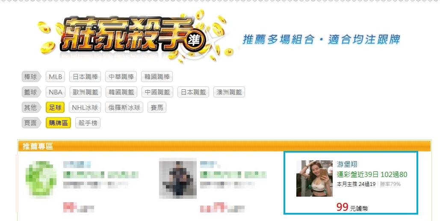This screenshot has height=221, width=440.
Task: Choose the 日本職籃 league
Action: pyautogui.click(x=193, y=92)
